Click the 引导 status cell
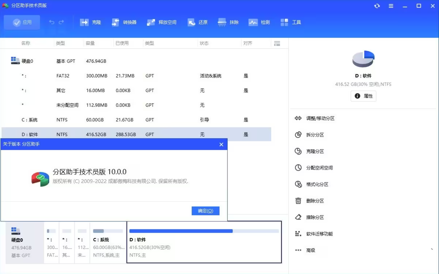The height and width of the screenshot is (274, 439). coord(204,120)
